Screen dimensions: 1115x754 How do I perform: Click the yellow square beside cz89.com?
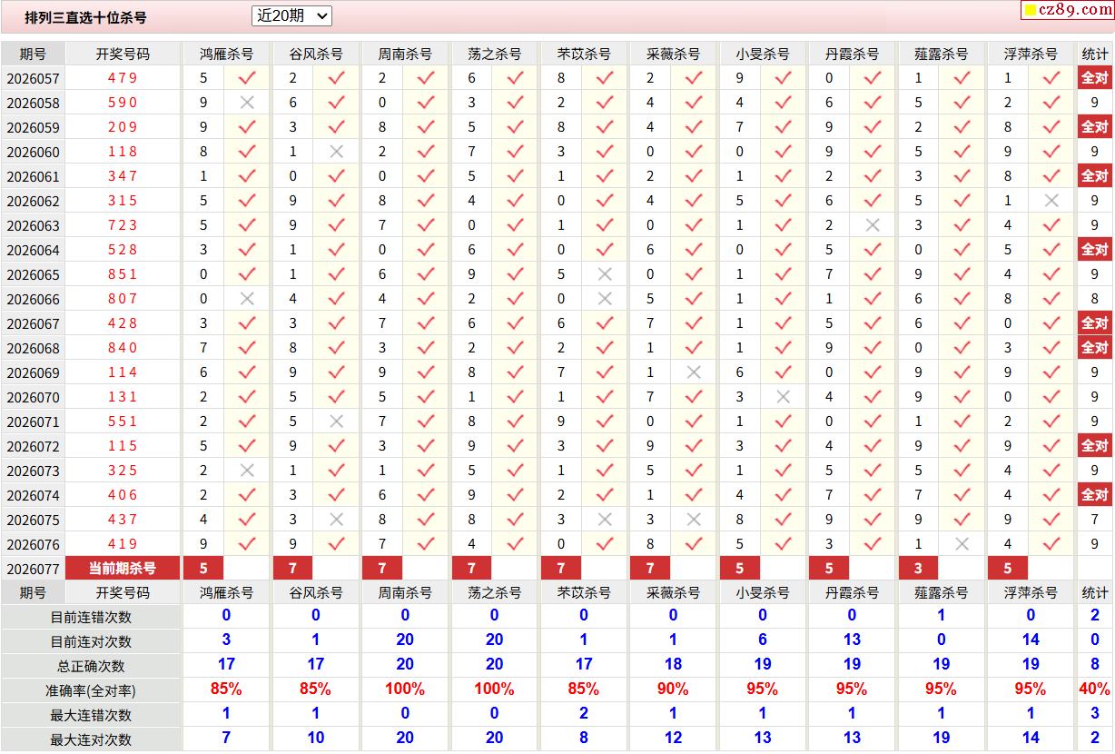pos(1030,11)
